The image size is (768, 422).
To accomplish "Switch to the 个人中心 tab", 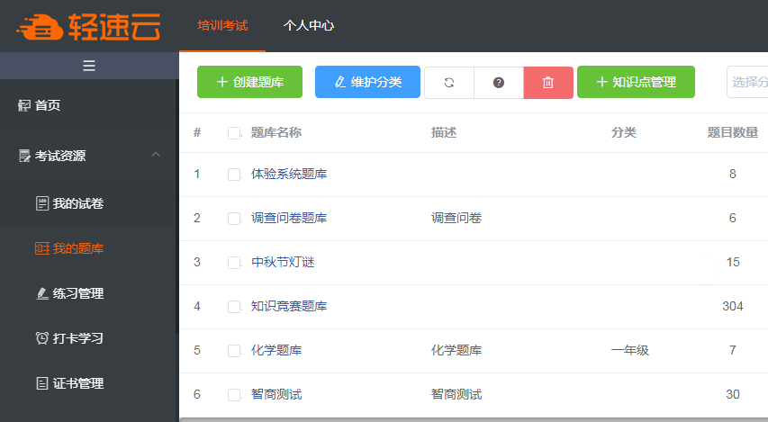I will click(309, 25).
